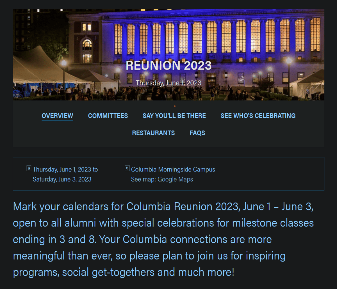Open the FAQs tab
Viewport: 337px width, 289px height.
tap(197, 133)
